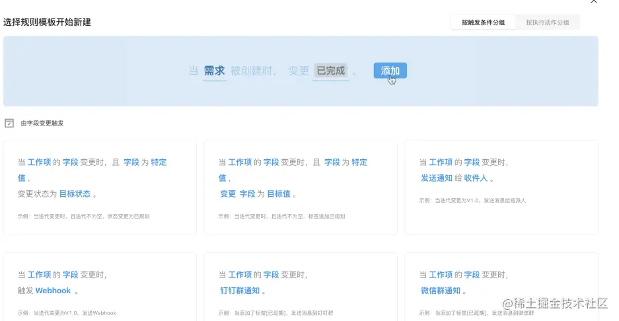Choose the 微信群通知 template card
The image size is (619, 321).
tap(501, 287)
